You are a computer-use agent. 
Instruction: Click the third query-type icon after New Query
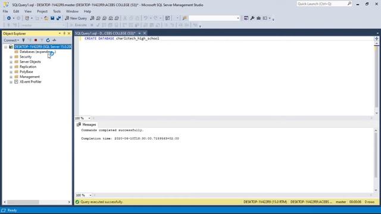coord(105,18)
